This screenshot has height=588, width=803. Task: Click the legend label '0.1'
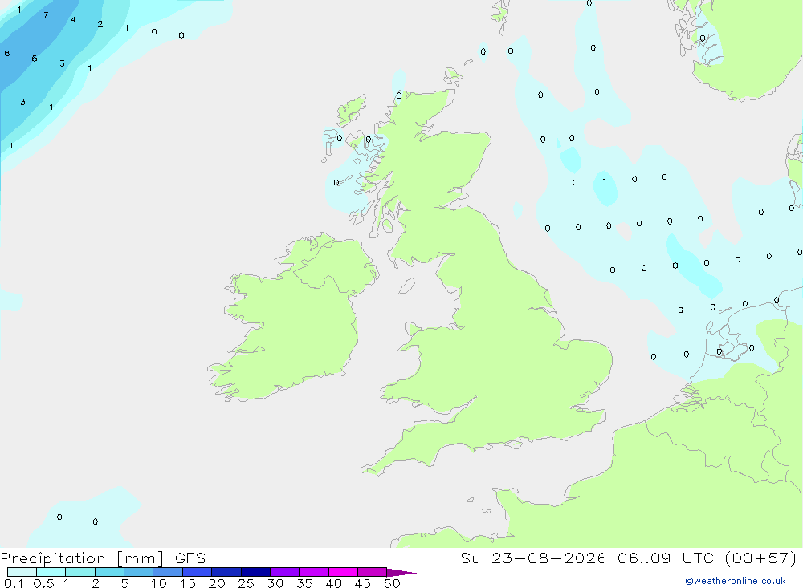(14, 583)
